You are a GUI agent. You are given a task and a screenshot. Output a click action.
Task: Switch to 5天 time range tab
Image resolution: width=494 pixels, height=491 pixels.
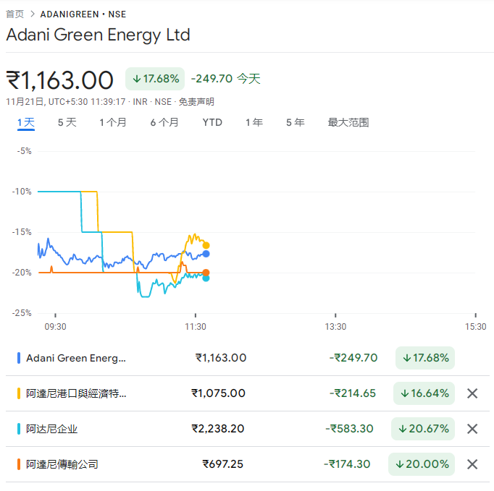coord(67,122)
